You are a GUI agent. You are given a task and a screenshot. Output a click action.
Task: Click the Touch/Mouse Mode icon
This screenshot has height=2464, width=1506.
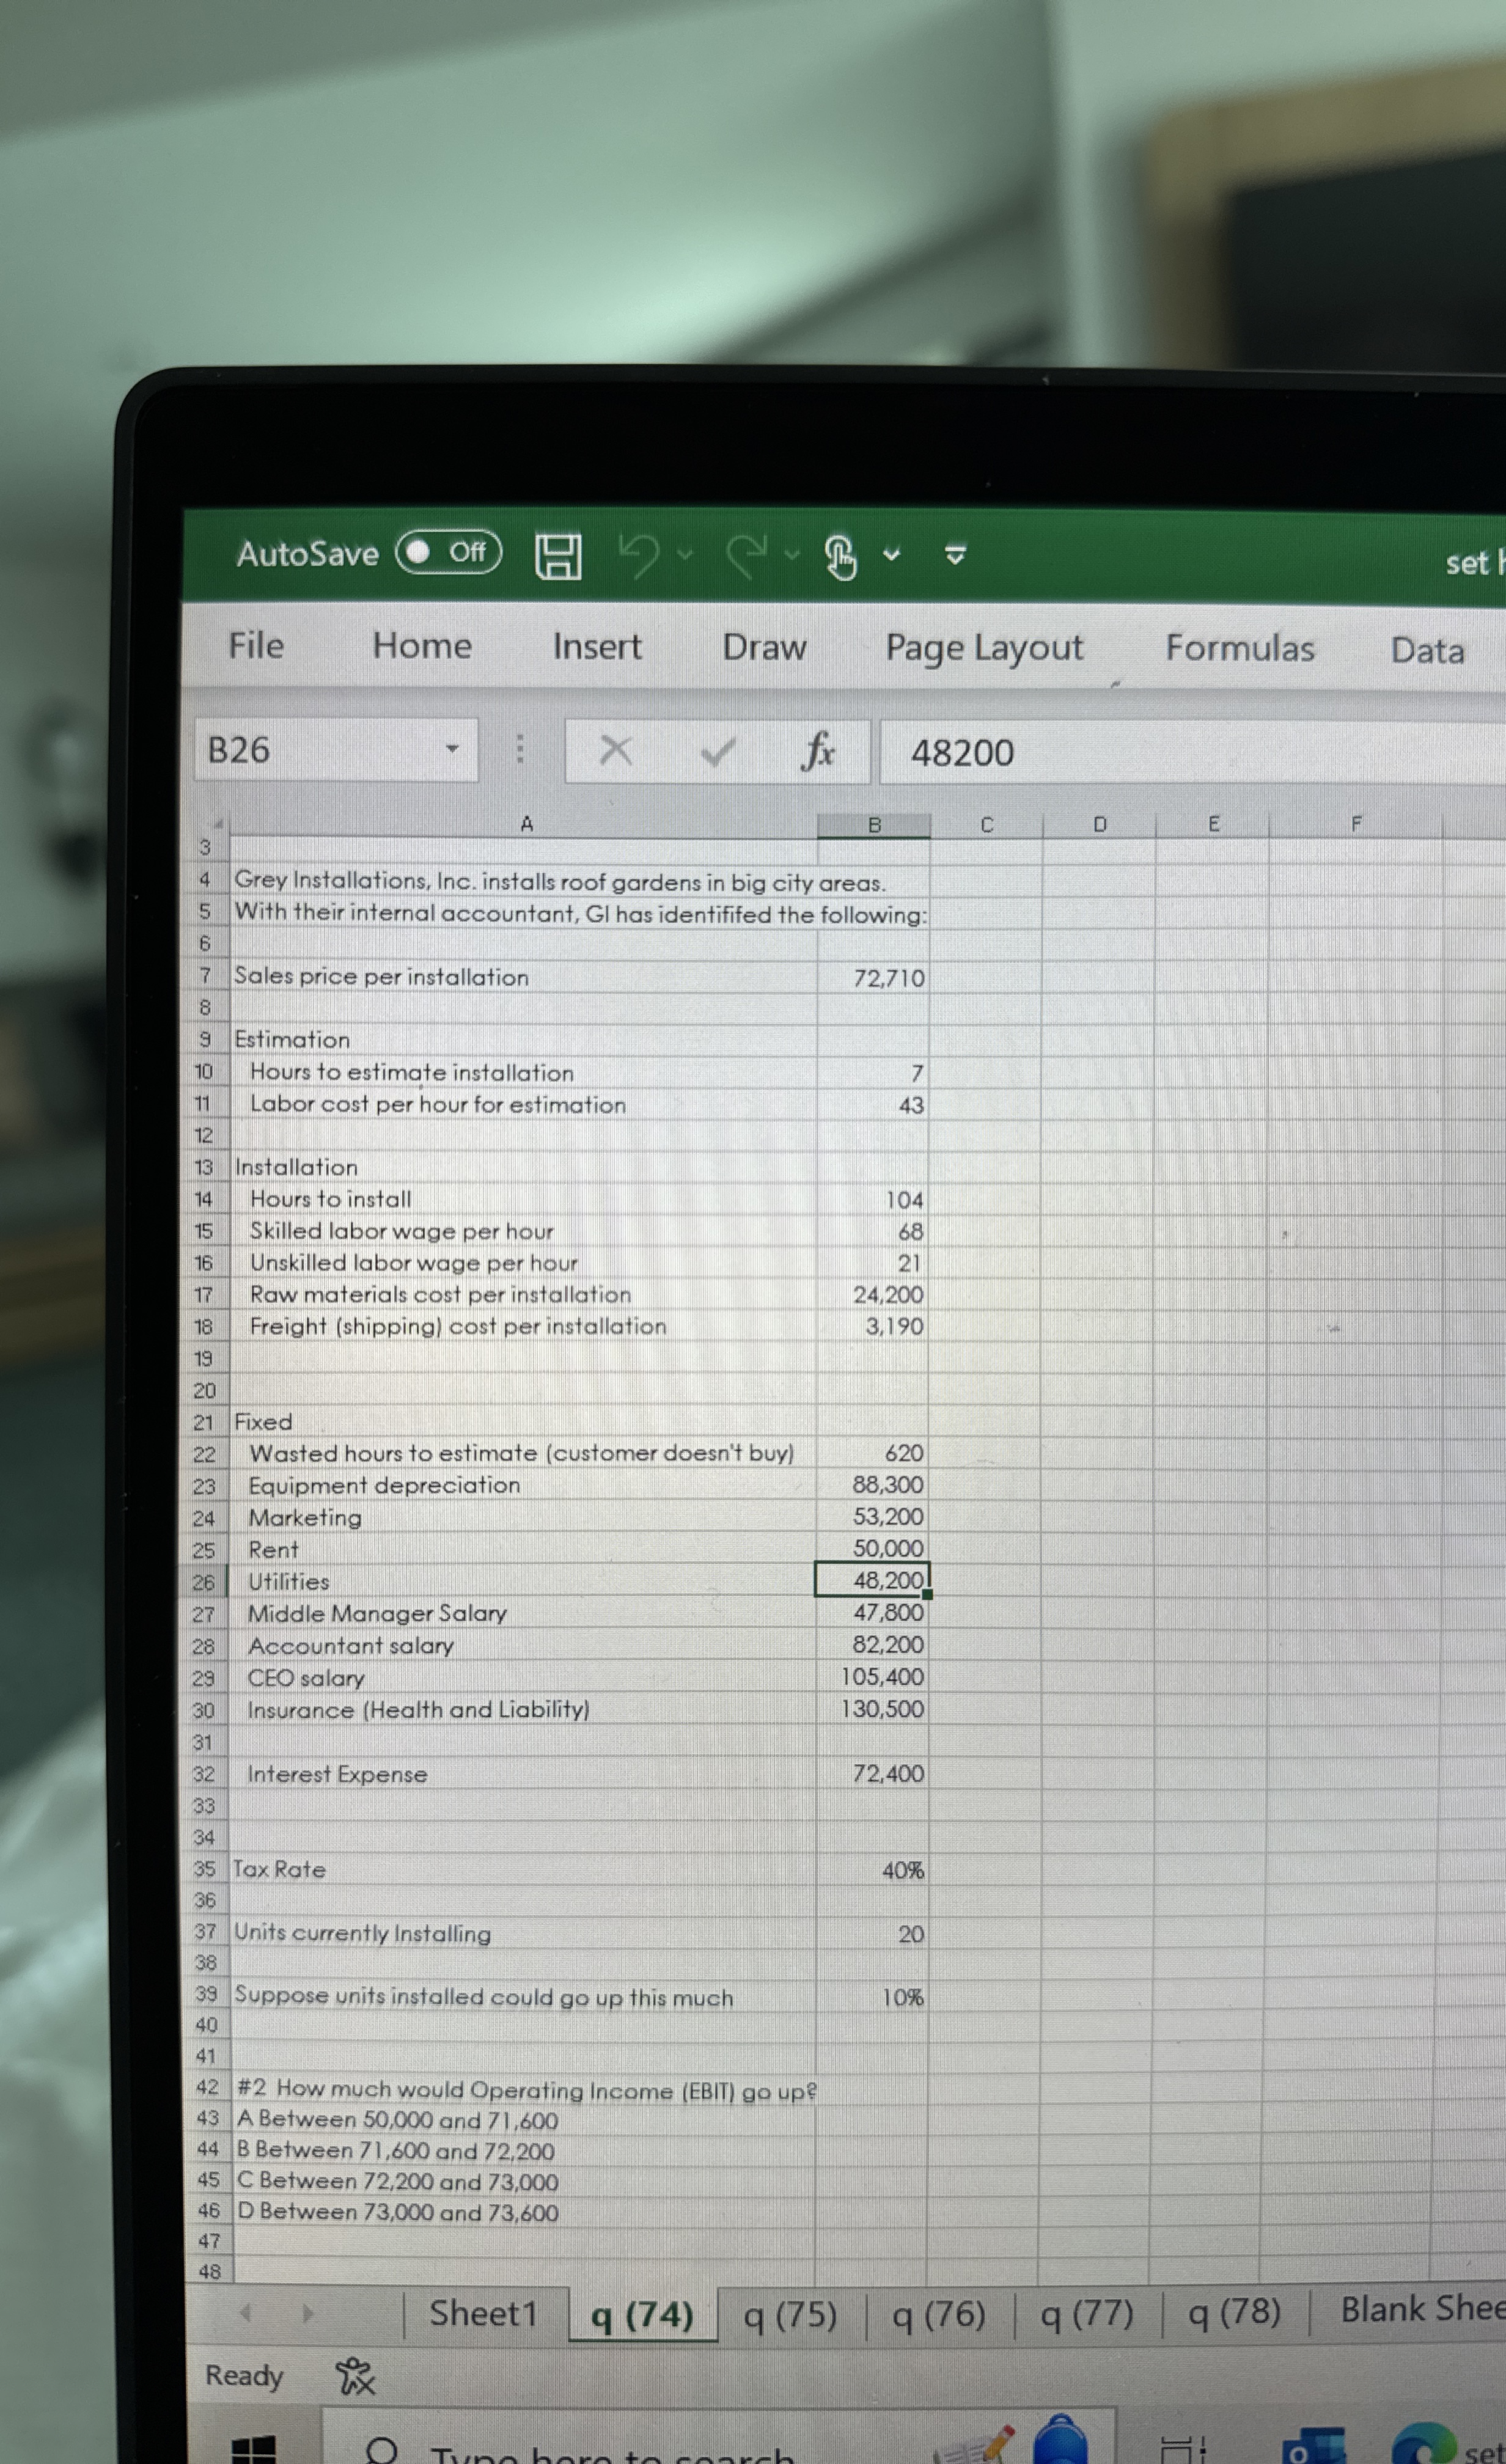pyautogui.click(x=839, y=556)
